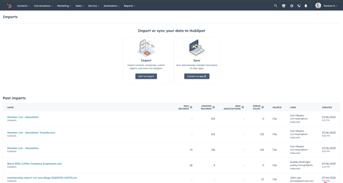Expand the Automation menu
Viewport: 343px width, 183px height.
click(x=112, y=6)
